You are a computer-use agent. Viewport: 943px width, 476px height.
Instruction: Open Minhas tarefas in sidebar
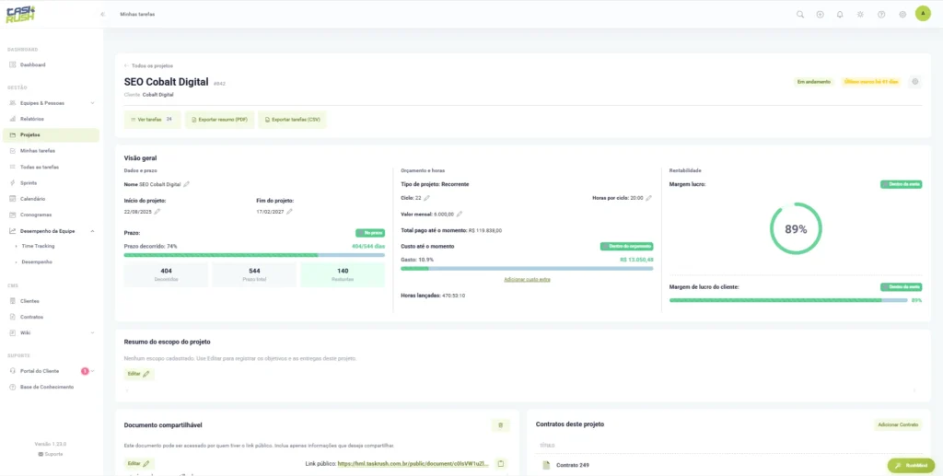(x=52, y=151)
